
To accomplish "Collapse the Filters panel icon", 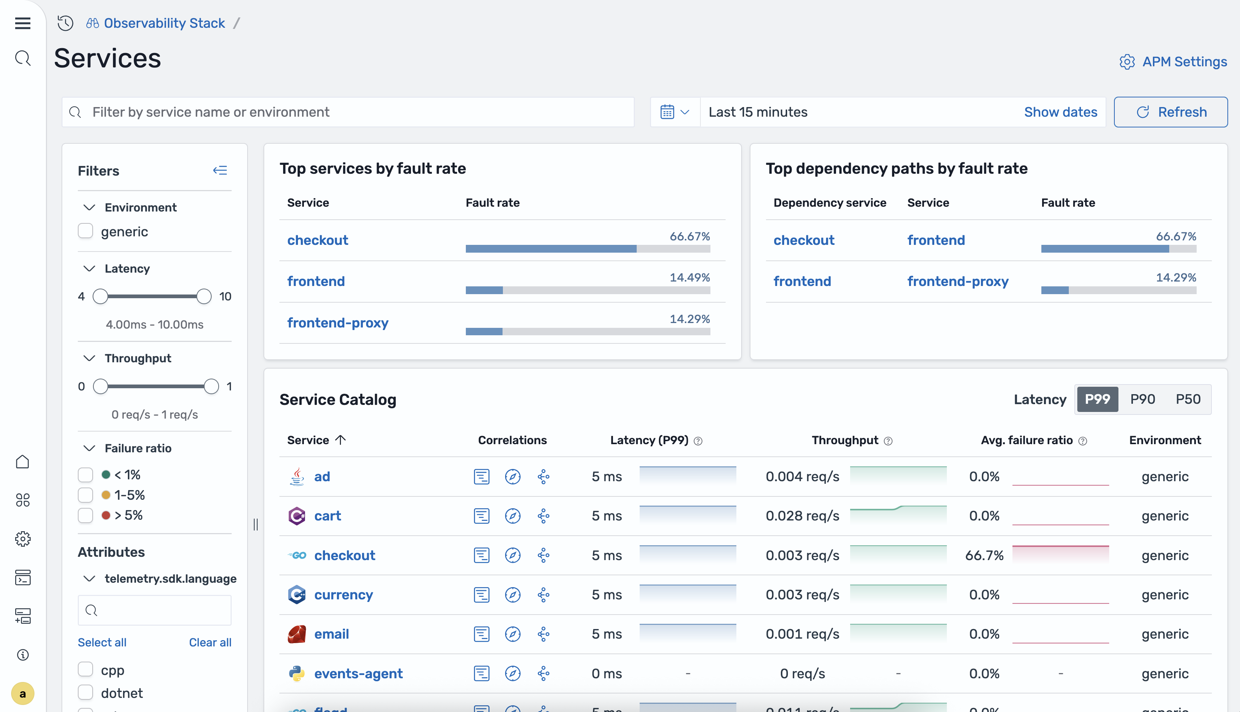I will tap(220, 170).
